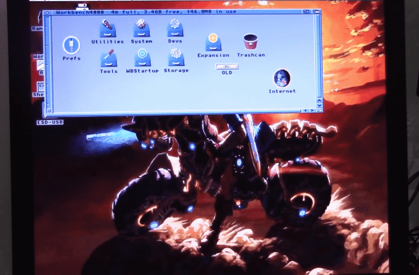Click the window close gadget at top-left

coord(47,12)
